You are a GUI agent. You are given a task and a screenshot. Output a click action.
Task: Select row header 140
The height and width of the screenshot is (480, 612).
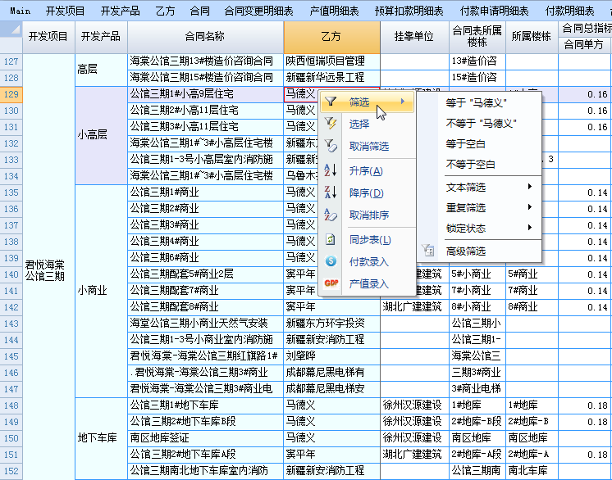pos(11,274)
